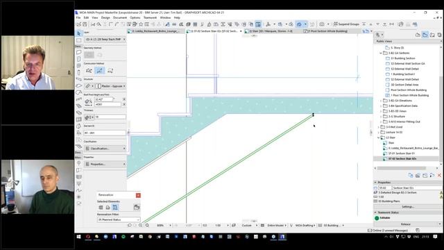Image resolution: width=444 pixels, height=250 pixels.
Task: Click the first geometry method icon
Action: click(89, 55)
